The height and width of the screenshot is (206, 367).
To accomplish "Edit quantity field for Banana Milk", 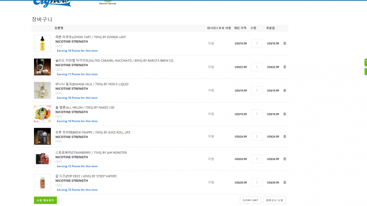I will click(x=257, y=90).
